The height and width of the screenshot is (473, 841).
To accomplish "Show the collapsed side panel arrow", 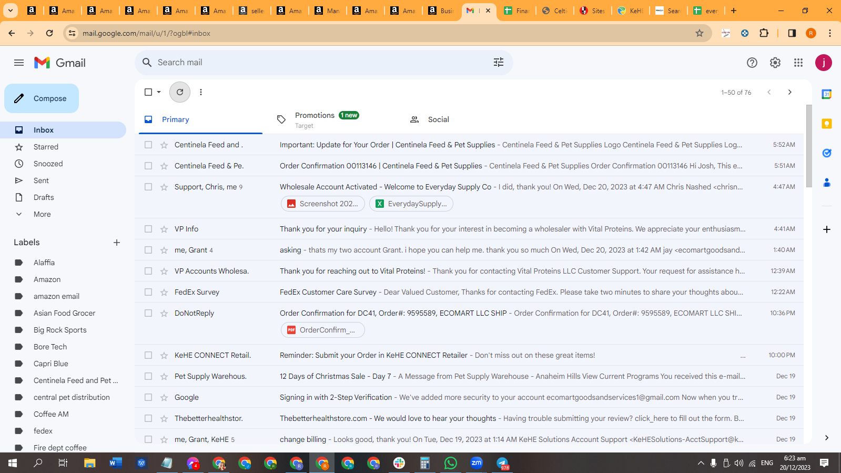I will coord(827,438).
